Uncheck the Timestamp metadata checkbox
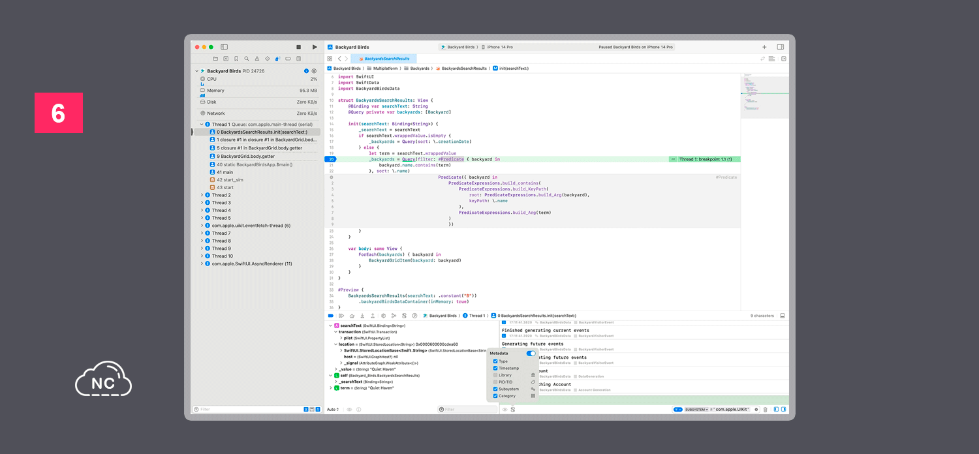979x454 pixels. pos(495,369)
